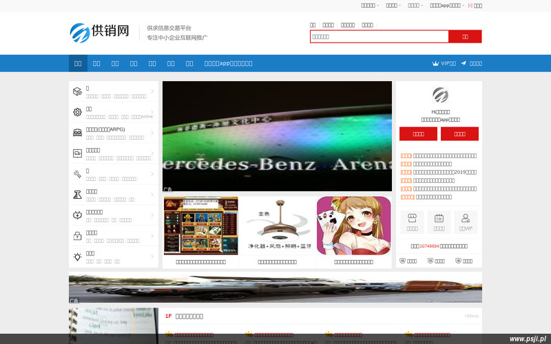Viewport: 551px width, 344px height.
Task: Expand the gear category row chevron
Action: tap(152, 112)
